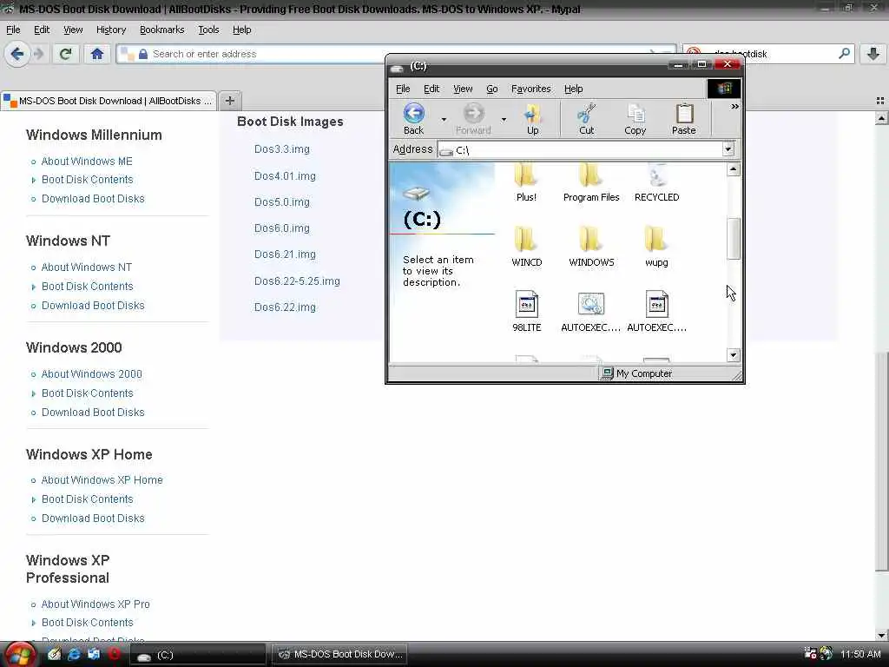Open the explorer Go menu
889x667 pixels.
pyautogui.click(x=492, y=89)
